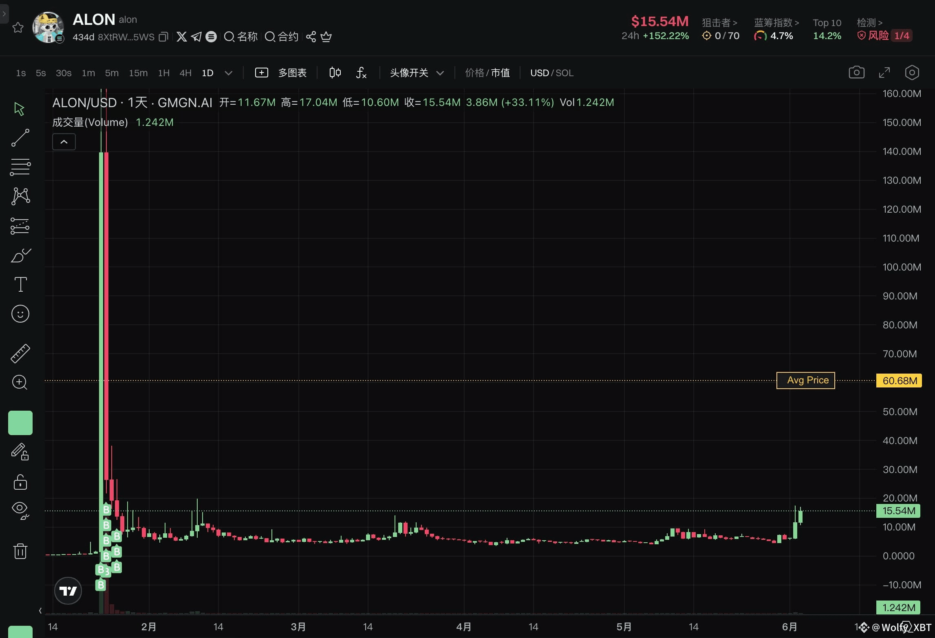This screenshot has width=935, height=638.
Task: Open the 头像开关 dropdown
Action: tap(417, 73)
